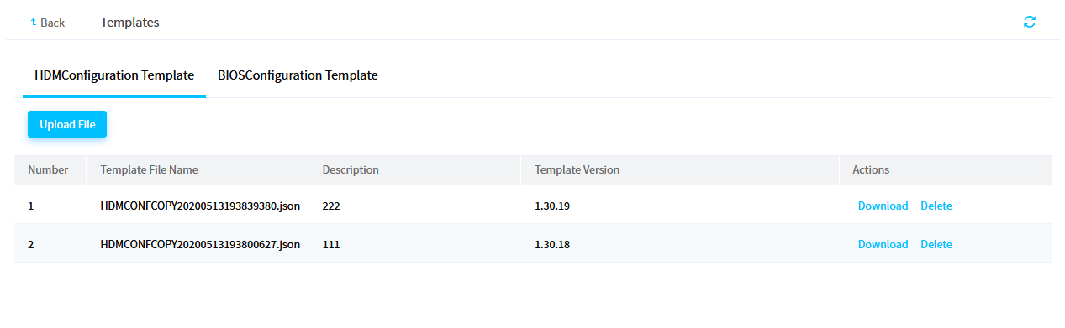1065x328 pixels.
Task: Click the Upload File button
Action: (67, 124)
